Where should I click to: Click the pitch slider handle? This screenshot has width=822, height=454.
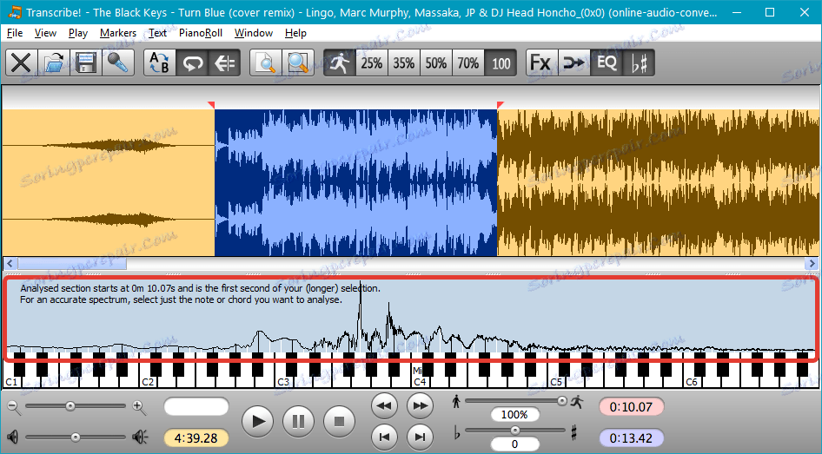tap(515, 431)
